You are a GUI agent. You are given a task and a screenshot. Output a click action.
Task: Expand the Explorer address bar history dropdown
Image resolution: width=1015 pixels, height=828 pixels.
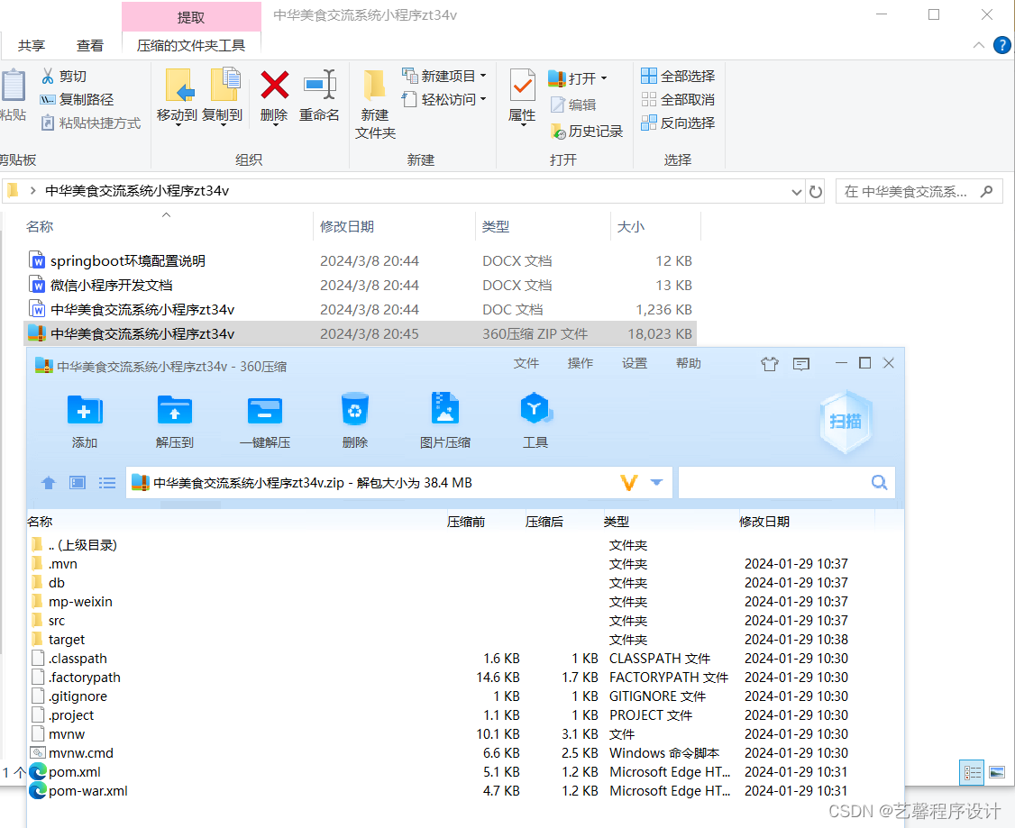pos(797,192)
